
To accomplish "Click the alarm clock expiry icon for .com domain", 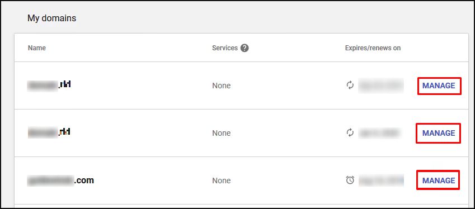I will pyautogui.click(x=350, y=180).
